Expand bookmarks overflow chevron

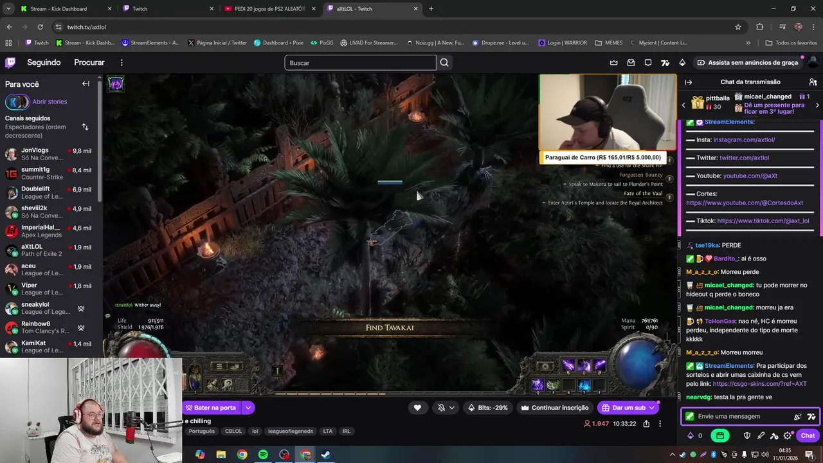(748, 43)
